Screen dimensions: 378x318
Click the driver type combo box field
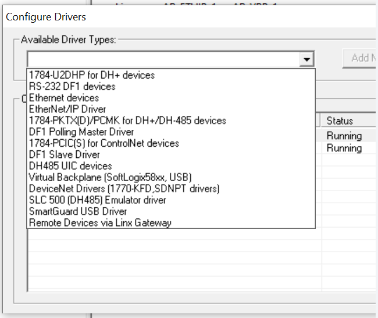pos(164,59)
